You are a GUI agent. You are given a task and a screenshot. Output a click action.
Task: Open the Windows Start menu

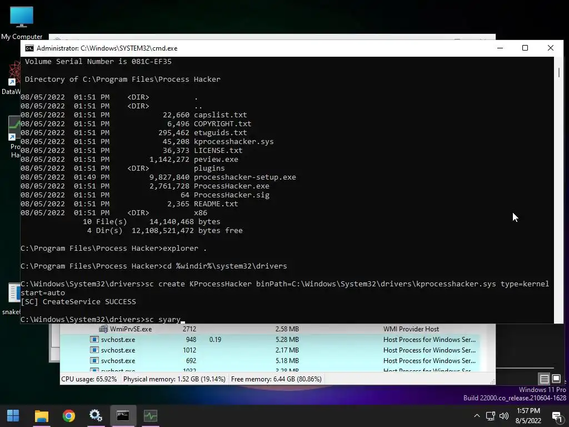(13, 415)
